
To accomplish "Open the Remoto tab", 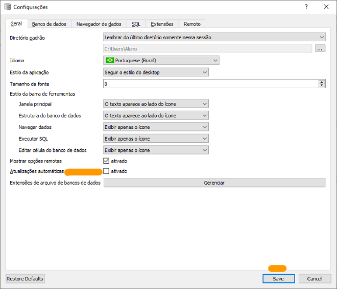I will pos(192,24).
